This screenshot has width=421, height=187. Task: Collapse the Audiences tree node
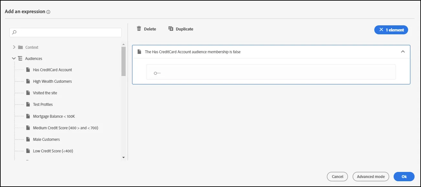14,59
